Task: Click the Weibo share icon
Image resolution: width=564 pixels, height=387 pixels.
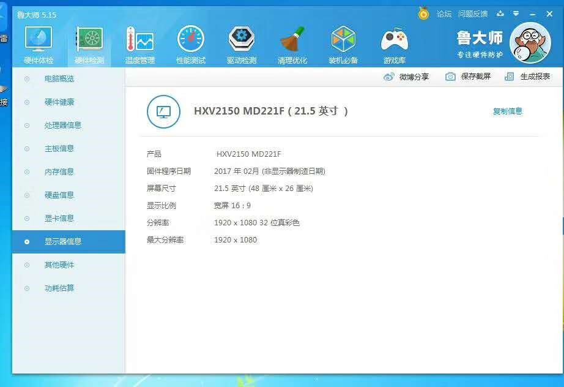Action: point(389,77)
